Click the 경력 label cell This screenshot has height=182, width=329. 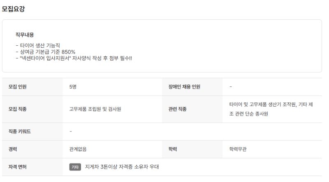click(13, 149)
